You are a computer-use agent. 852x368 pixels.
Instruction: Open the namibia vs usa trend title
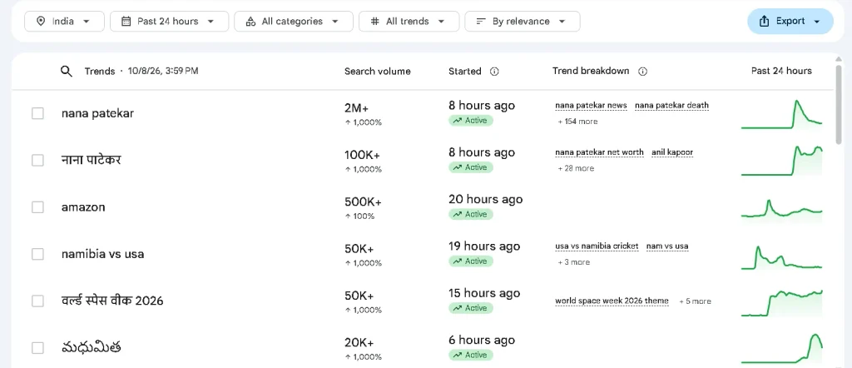click(x=102, y=254)
